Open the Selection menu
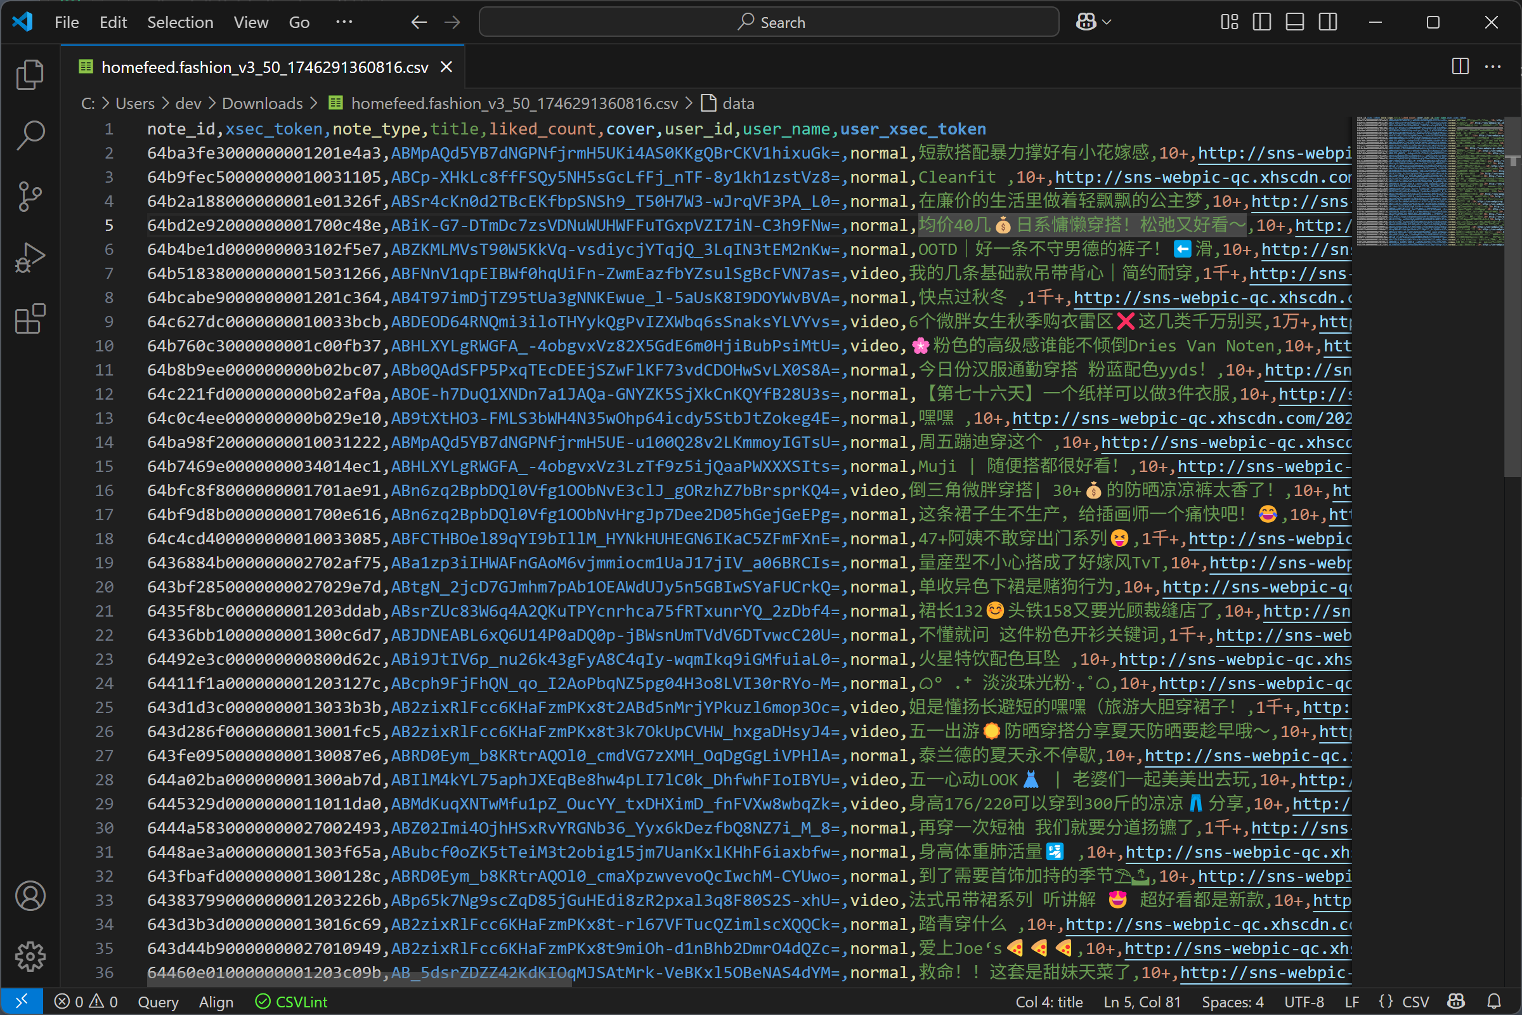Screen dimensions: 1522x1015 [180, 22]
